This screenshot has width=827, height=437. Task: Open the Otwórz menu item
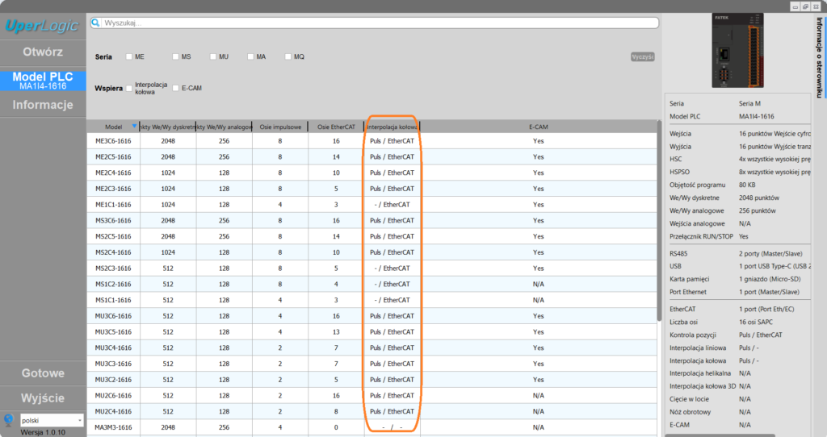point(43,52)
